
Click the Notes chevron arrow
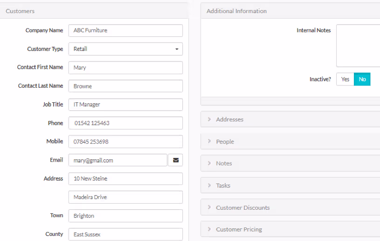pos(209,163)
